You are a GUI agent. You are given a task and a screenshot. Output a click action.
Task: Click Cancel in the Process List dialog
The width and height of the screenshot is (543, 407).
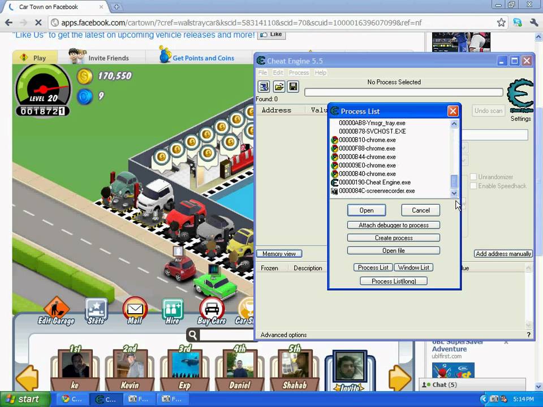(x=421, y=210)
